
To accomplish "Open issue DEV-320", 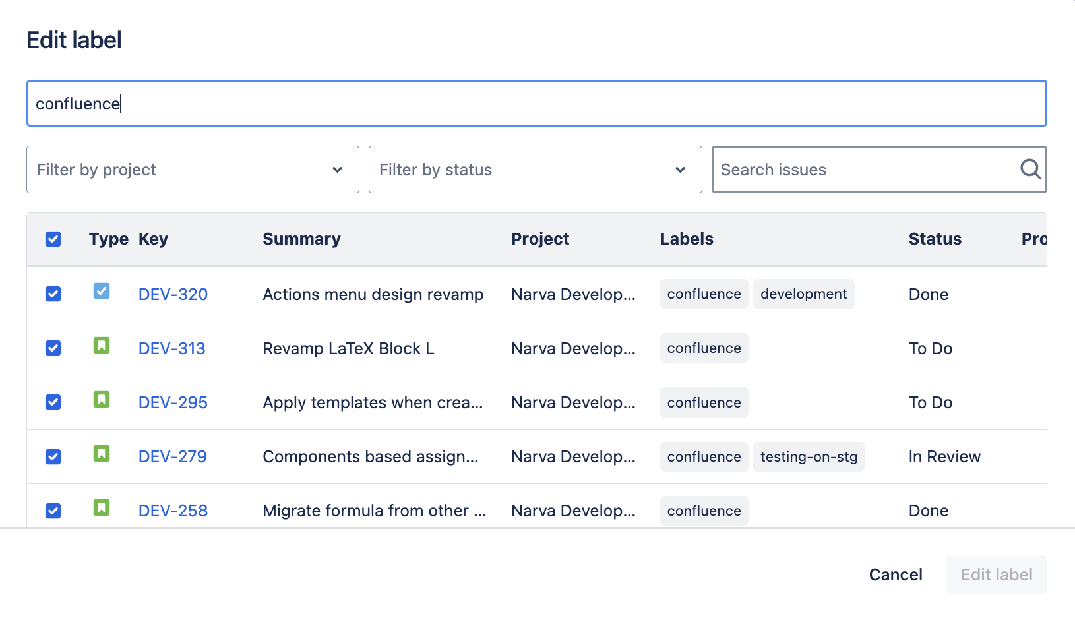I will pyautogui.click(x=172, y=294).
